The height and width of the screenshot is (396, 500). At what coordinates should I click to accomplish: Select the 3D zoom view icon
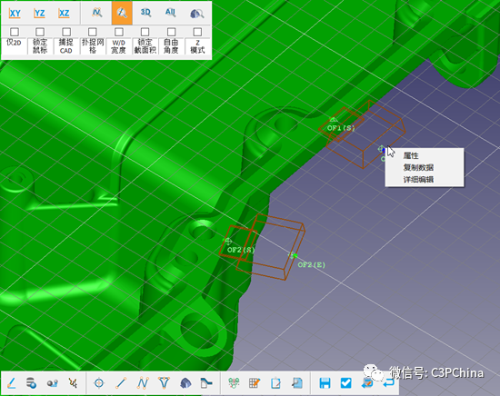click(x=145, y=13)
